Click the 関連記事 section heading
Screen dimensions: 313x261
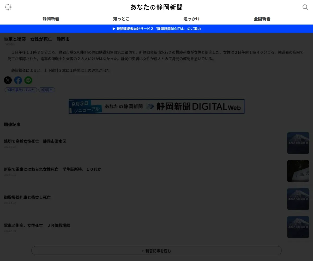click(x=12, y=124)
